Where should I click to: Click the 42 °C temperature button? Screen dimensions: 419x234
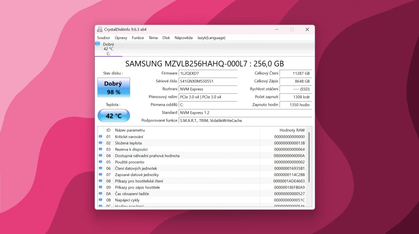(x=113, y=116)
